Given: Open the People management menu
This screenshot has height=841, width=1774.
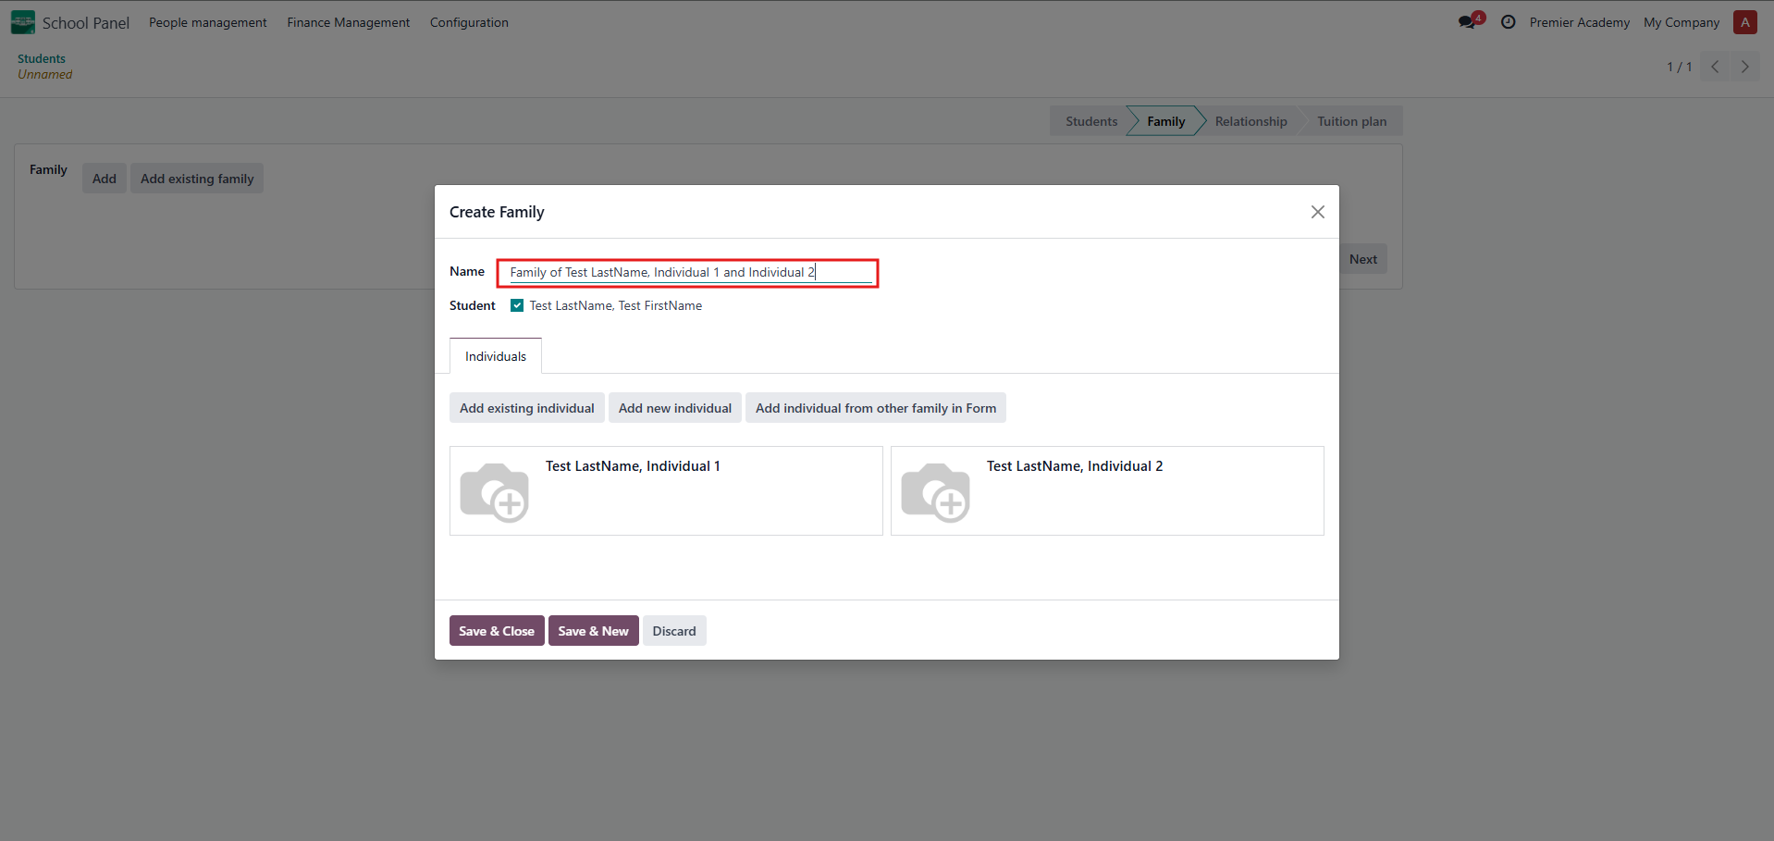Looking at the screenshot, I should (x=207, y=22).
